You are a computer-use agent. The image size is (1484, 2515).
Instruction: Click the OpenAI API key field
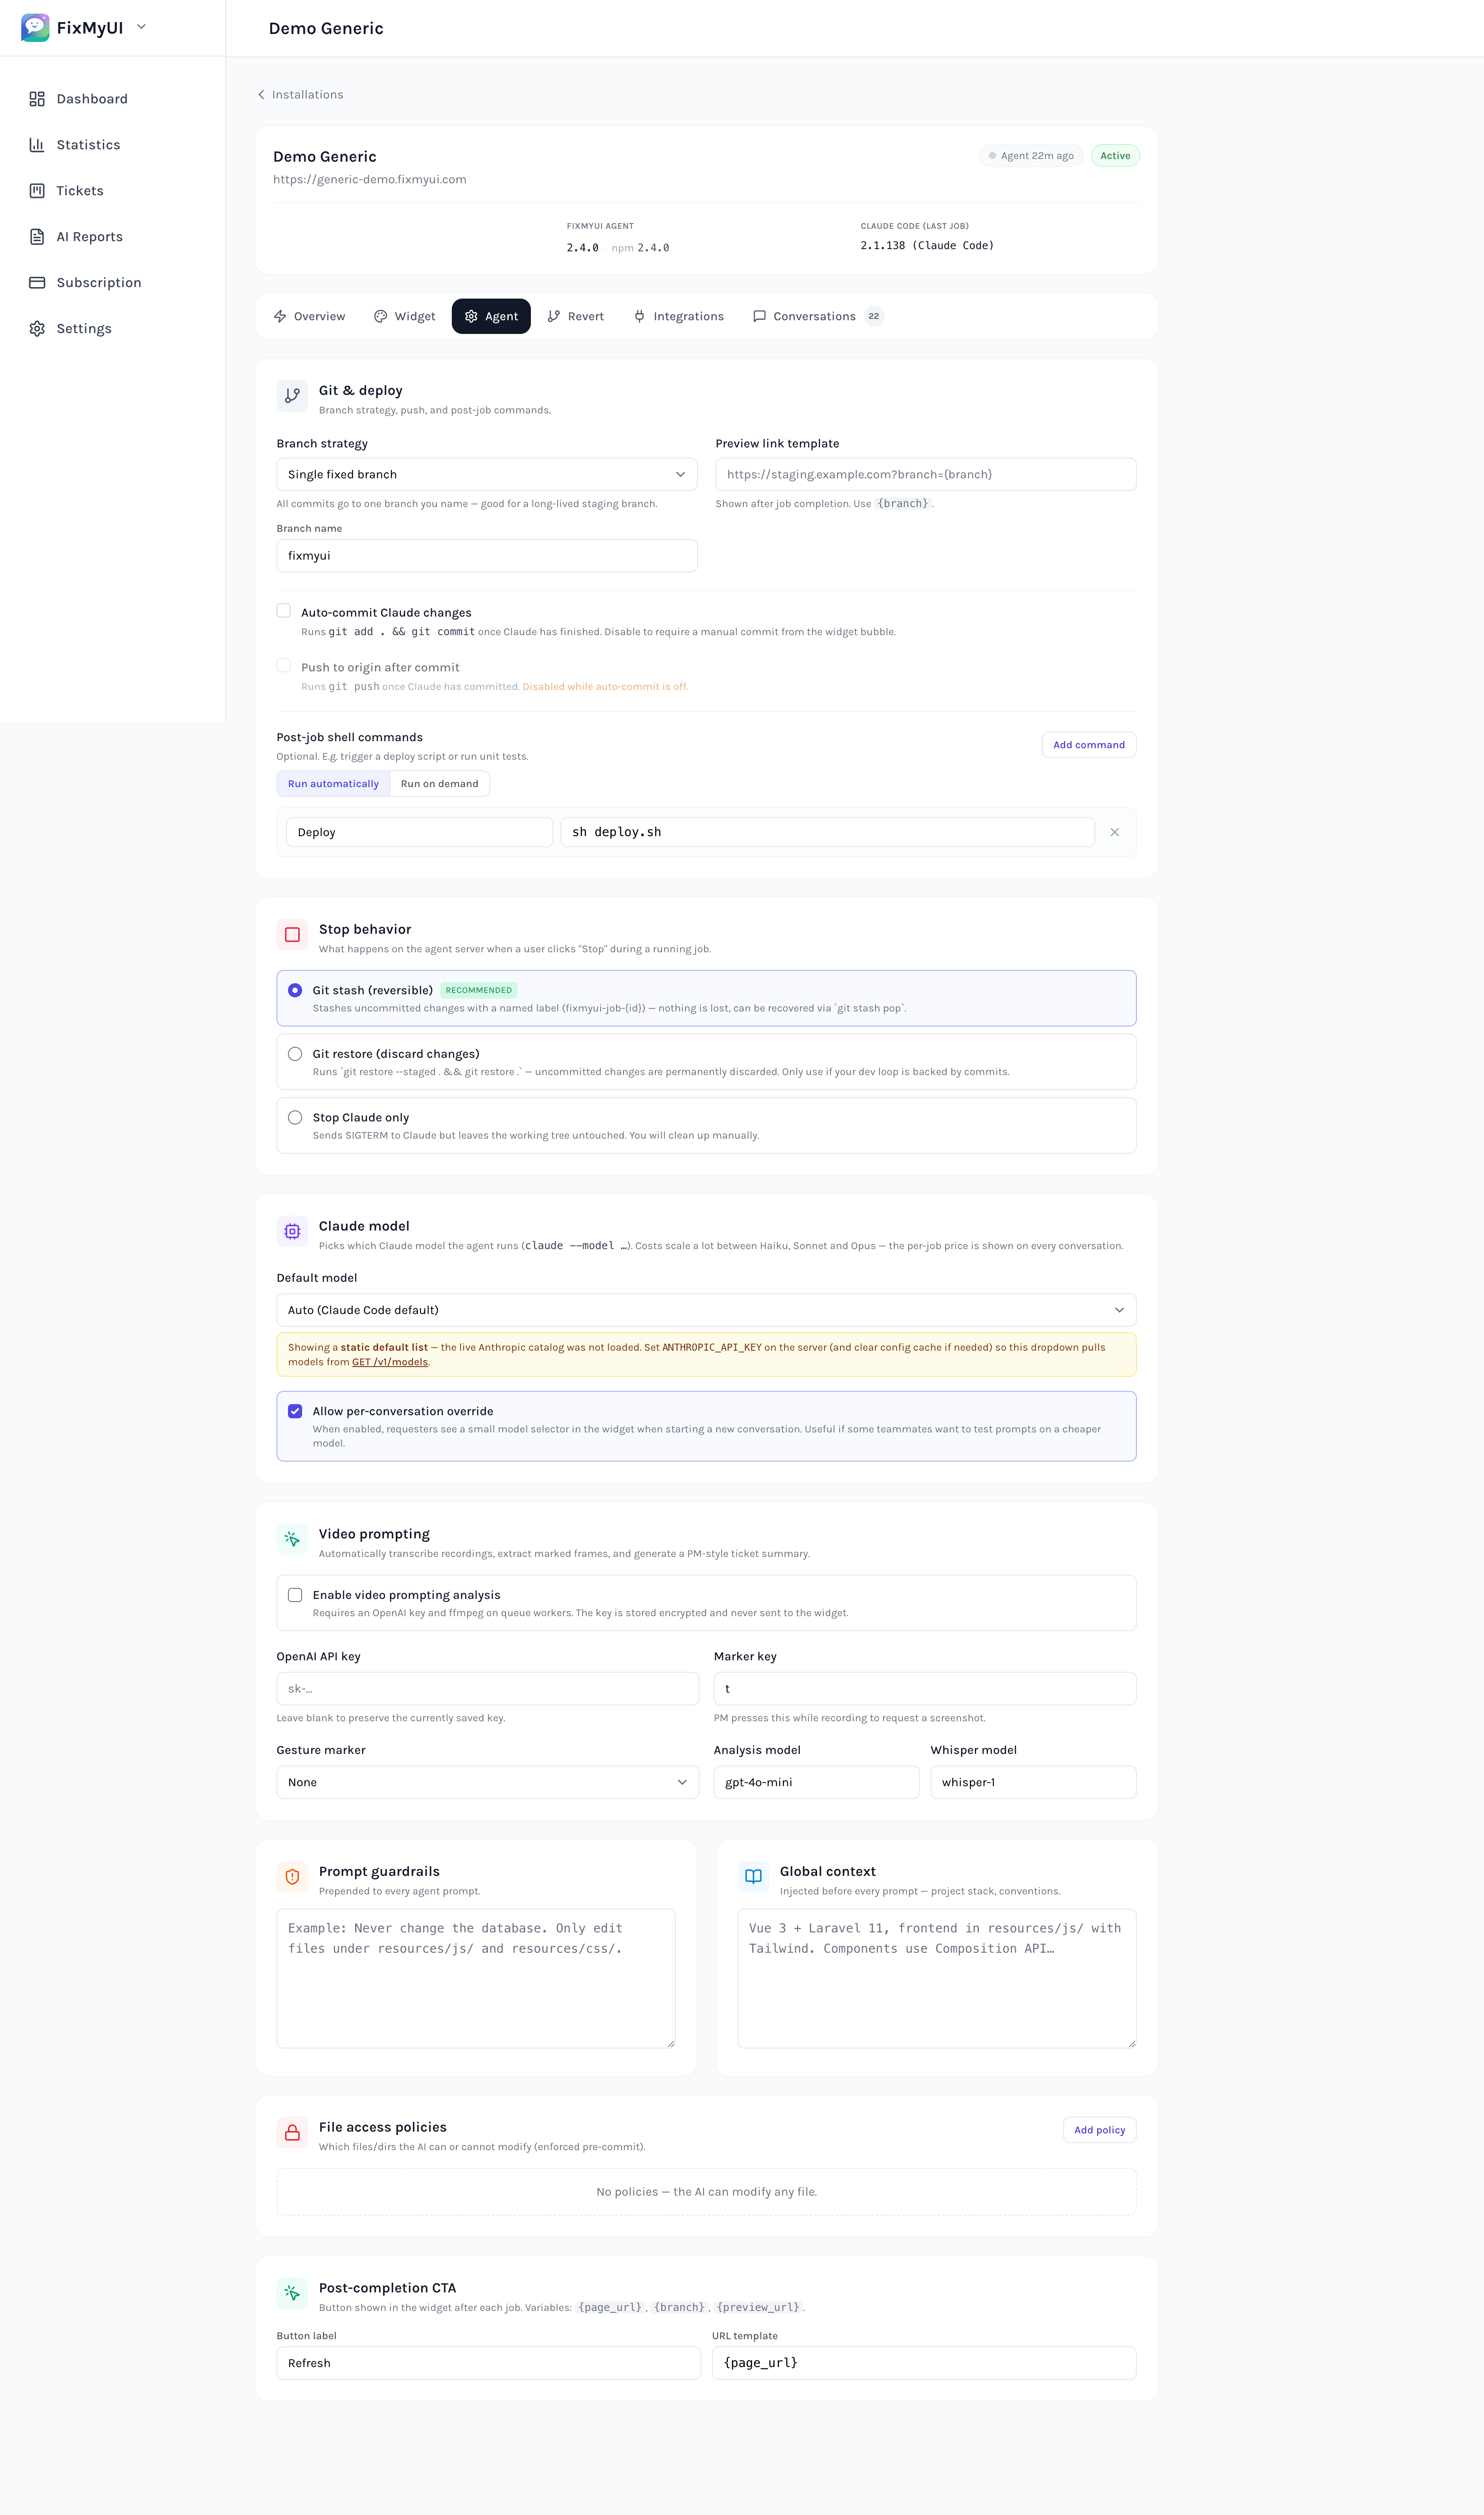(x=488, y=1689)
